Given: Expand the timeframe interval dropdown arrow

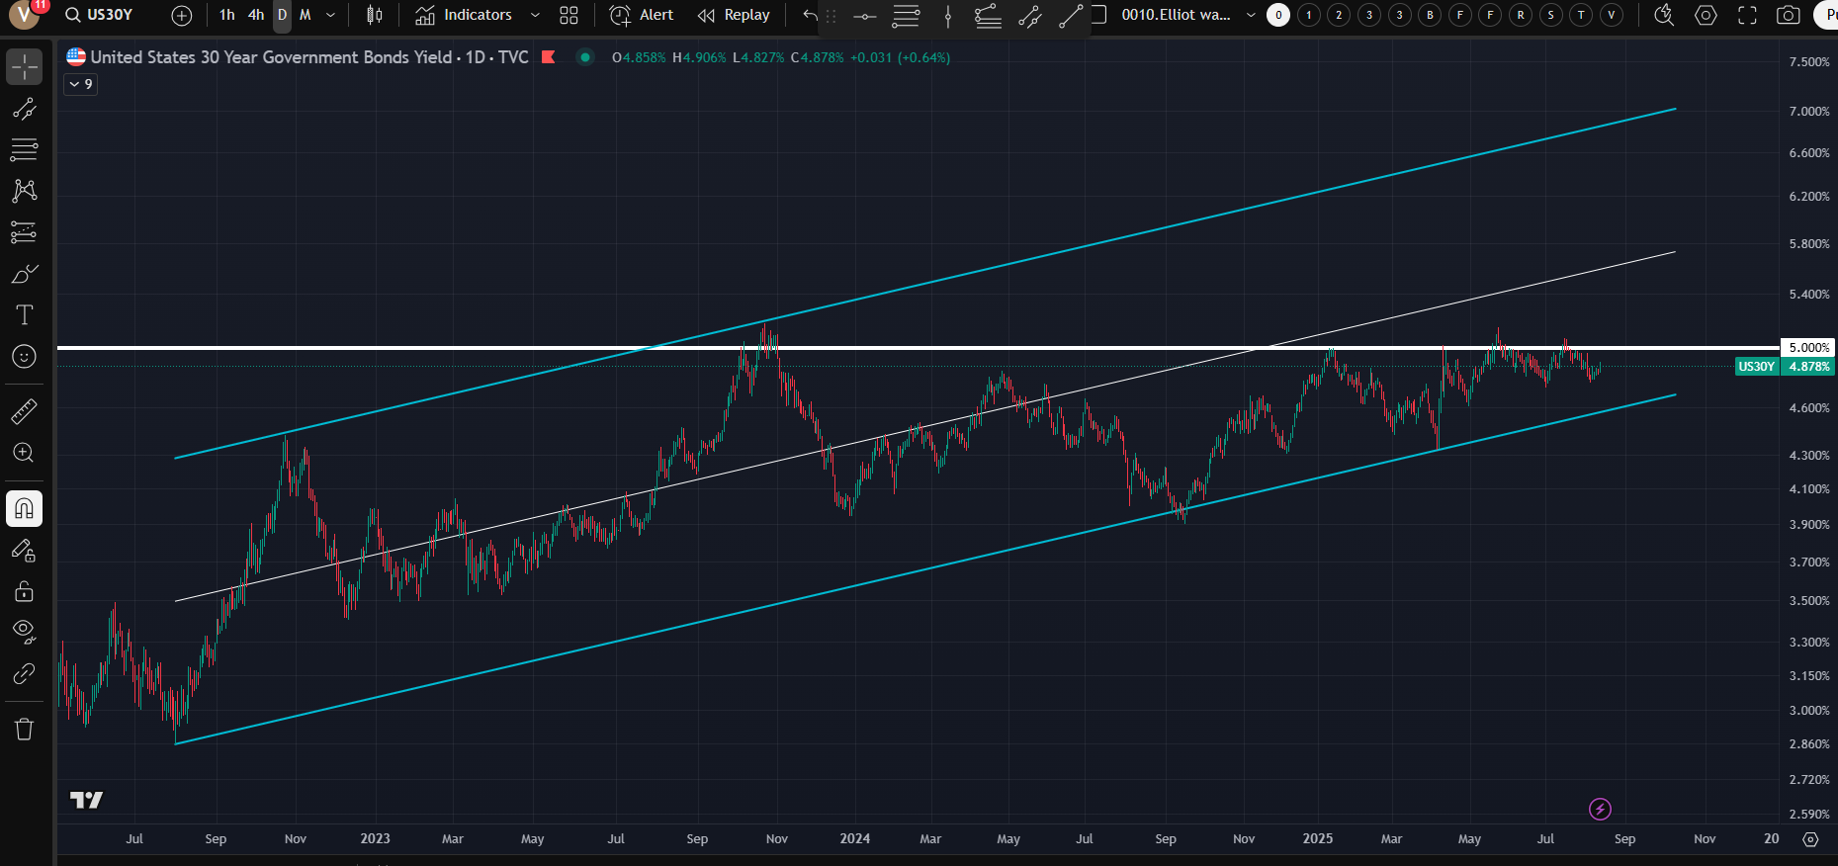Looking at the screenshot, I should (330, 15).
